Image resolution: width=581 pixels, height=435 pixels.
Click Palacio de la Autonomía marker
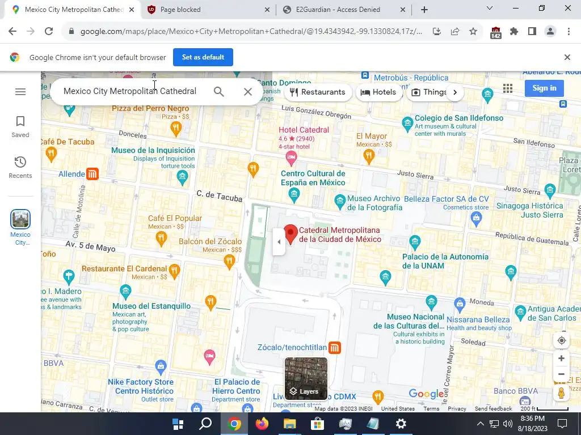pyautogui.click(x=415, y=242)
